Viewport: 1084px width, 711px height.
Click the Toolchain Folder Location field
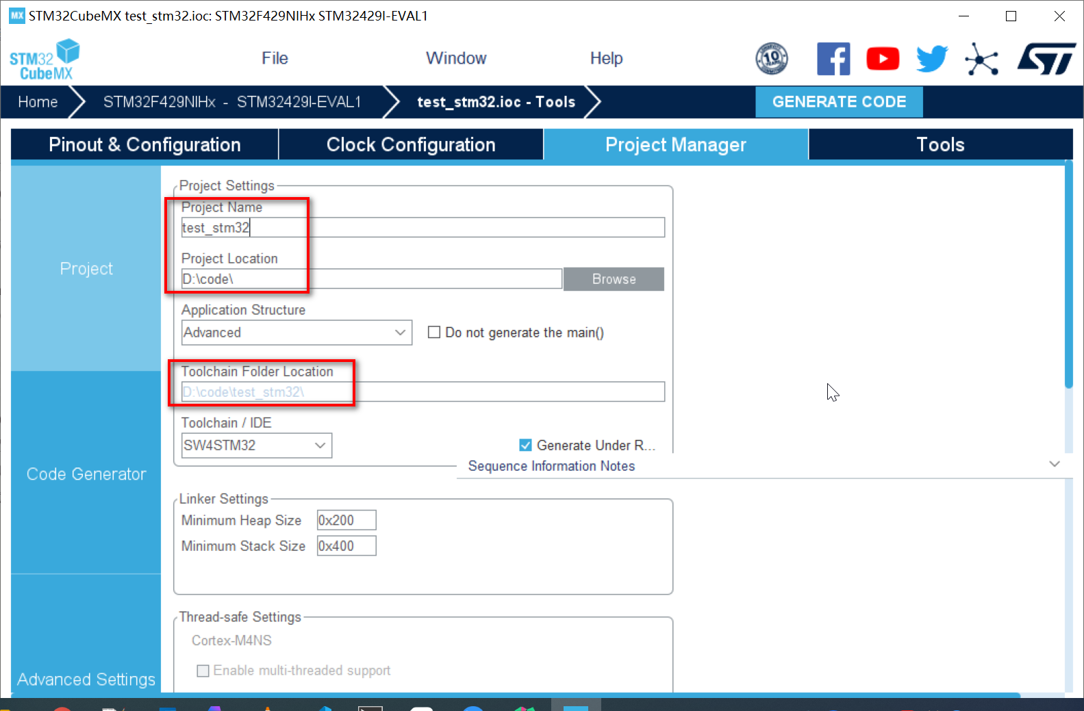pos(423,391)
